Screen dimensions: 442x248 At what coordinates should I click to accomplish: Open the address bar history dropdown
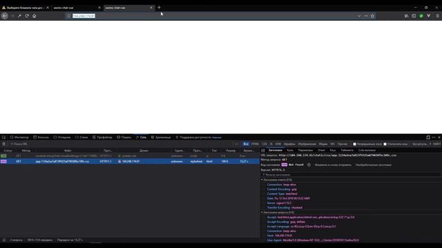[x=359, y=16]
